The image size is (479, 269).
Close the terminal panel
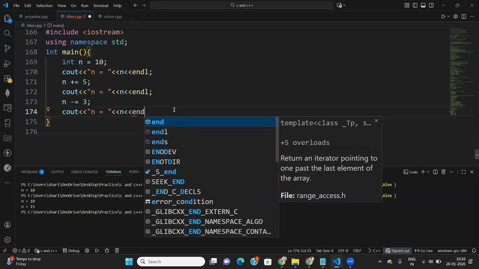tap(472, 172)
